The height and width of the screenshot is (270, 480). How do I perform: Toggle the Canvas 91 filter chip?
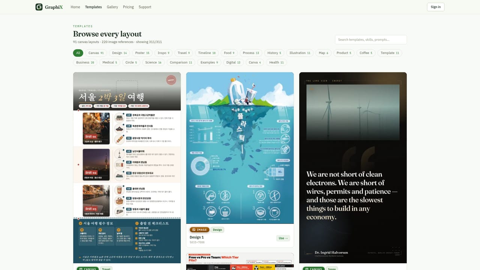coord(96,53)
